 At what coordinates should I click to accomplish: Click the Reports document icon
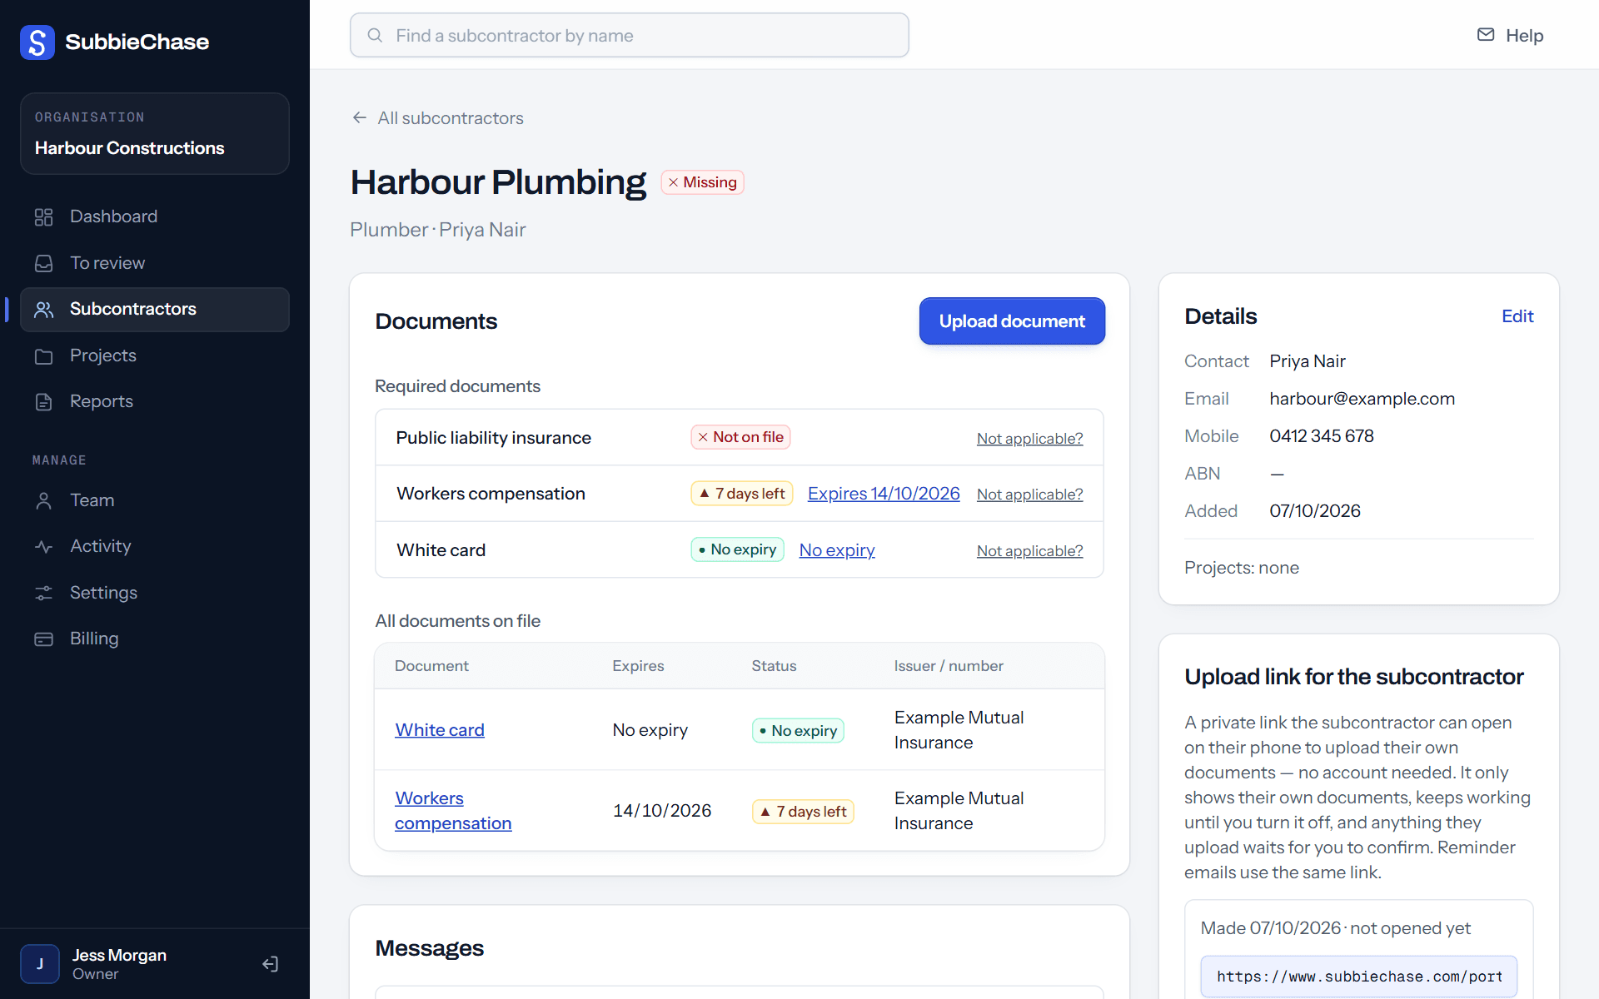click(x=44, y=402)
